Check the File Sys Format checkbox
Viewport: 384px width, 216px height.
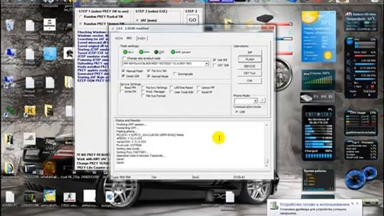(x=143, y=96)
